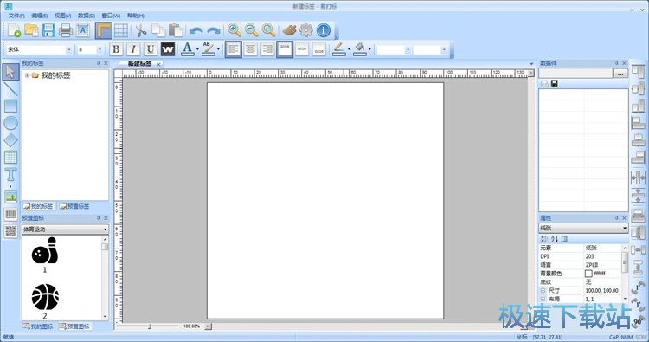This screenshot has height=342, width=649.
Task: Open the 文件 menu
Action: point(16,16)
